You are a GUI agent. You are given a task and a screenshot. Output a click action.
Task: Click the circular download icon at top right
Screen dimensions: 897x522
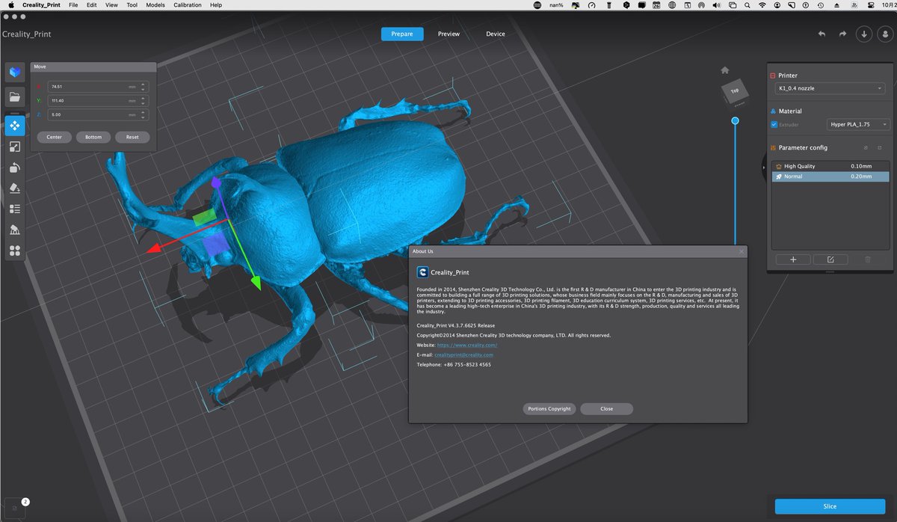click(x=864, y=34)
